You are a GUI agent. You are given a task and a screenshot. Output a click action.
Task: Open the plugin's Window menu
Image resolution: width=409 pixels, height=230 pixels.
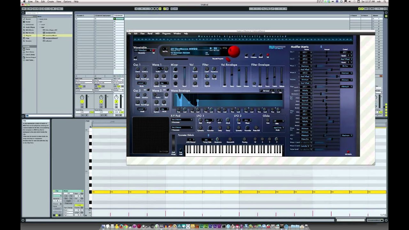[x=177, y=34]
